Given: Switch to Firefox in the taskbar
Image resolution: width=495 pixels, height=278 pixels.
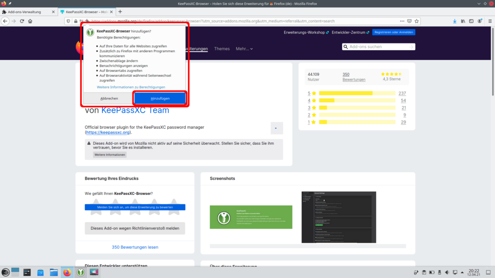Looking at the screenshot, I should 67,272.
